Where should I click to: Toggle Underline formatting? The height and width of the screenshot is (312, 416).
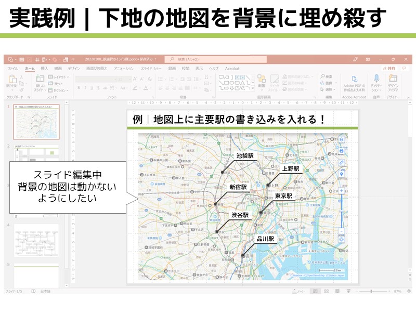tap(92, 88)
